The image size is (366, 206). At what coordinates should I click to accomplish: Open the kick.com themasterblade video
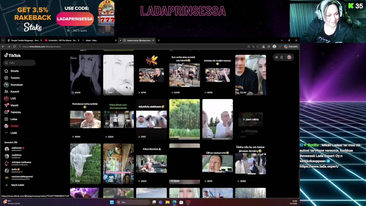pos(118,119)
